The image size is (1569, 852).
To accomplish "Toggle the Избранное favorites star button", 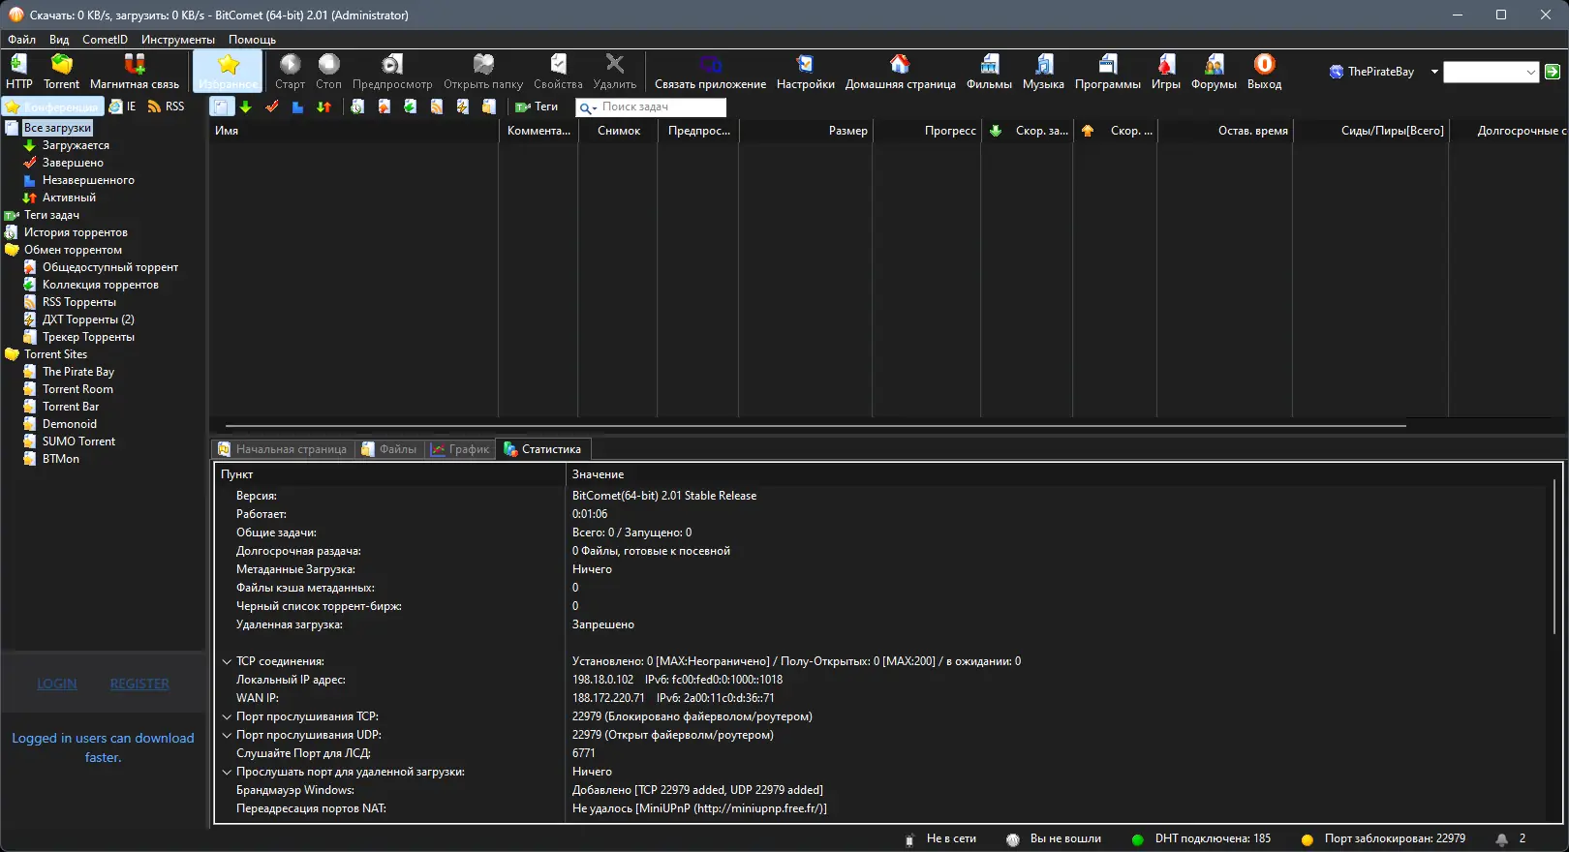I will tap(228, 71).
